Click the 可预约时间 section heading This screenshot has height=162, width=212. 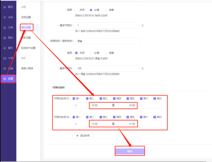point(59,87)
